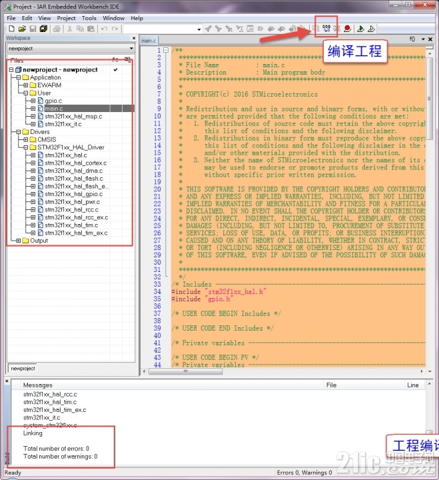Close the Messages build panel
Image resolution: width=439 pixels, height=480 pixels.
coord(7,381)
